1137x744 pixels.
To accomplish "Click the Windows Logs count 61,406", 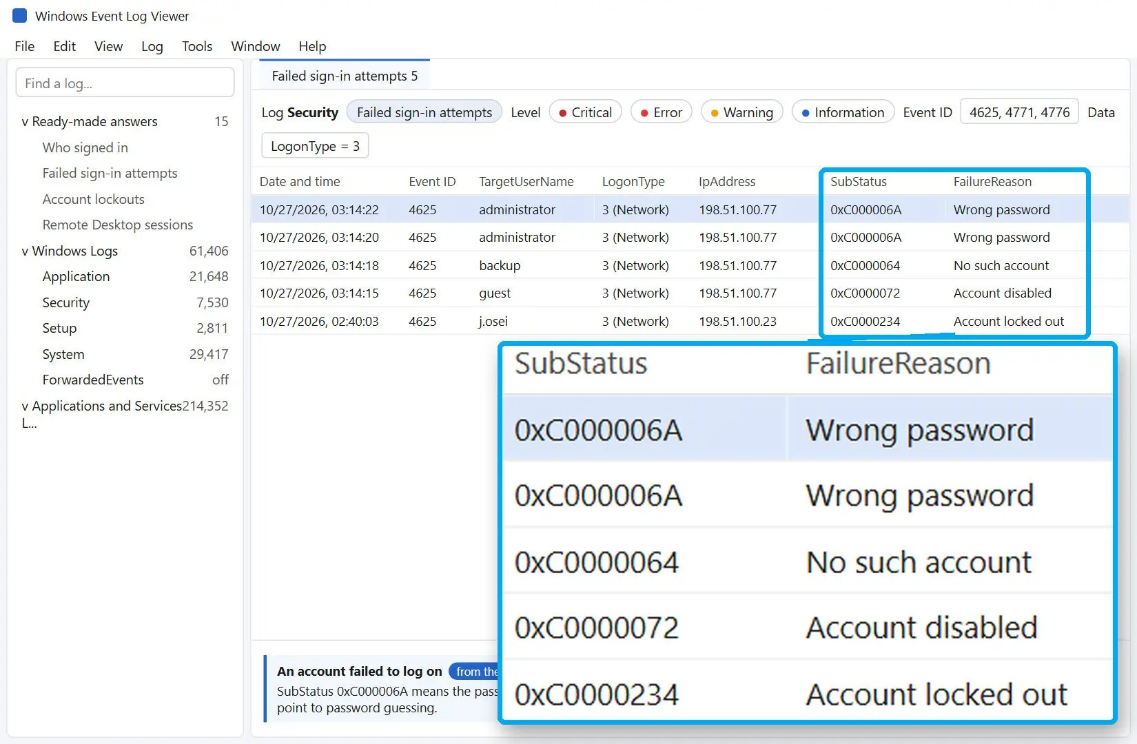I will coord(209,251).
